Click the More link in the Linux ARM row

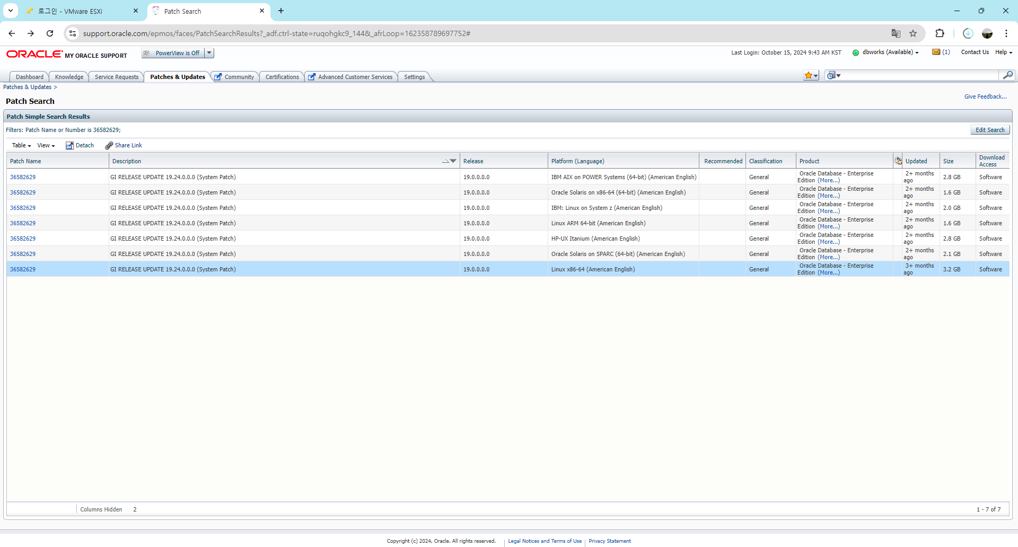click(x=829, y=227)
